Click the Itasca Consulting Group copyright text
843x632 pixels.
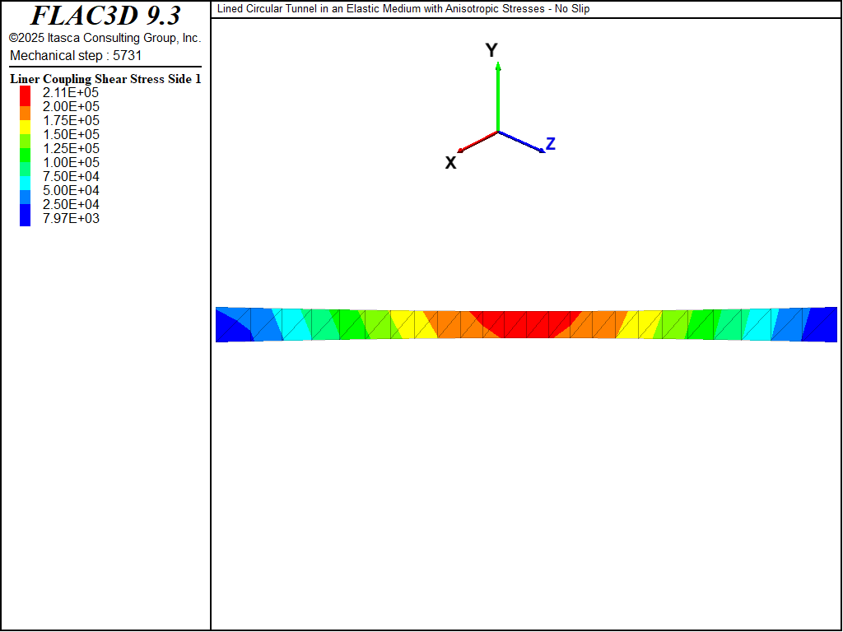pyautogui.click(x=105, y=38)
